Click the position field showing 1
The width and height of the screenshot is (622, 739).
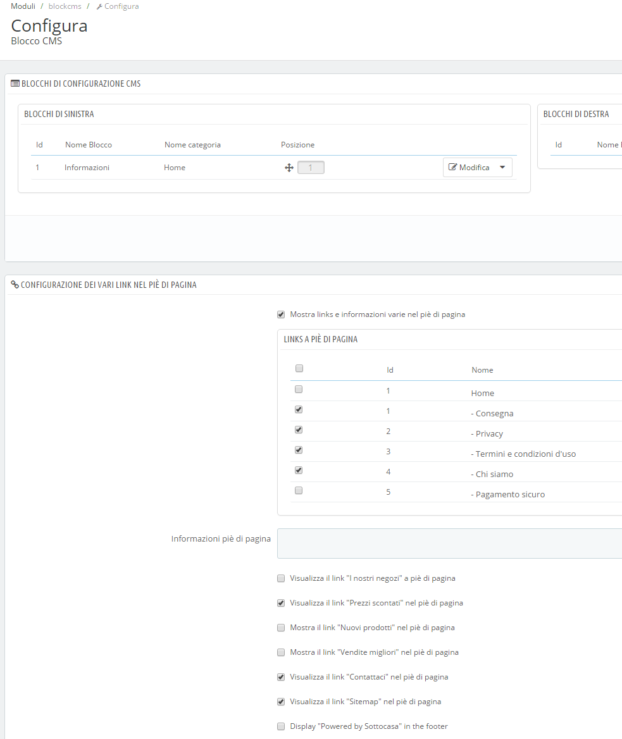pyautogui.click(x=311, y=167)
